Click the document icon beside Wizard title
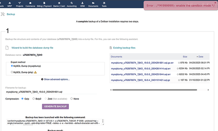The width and height of the screenshot is (218, 131). (x=7, y=48)
